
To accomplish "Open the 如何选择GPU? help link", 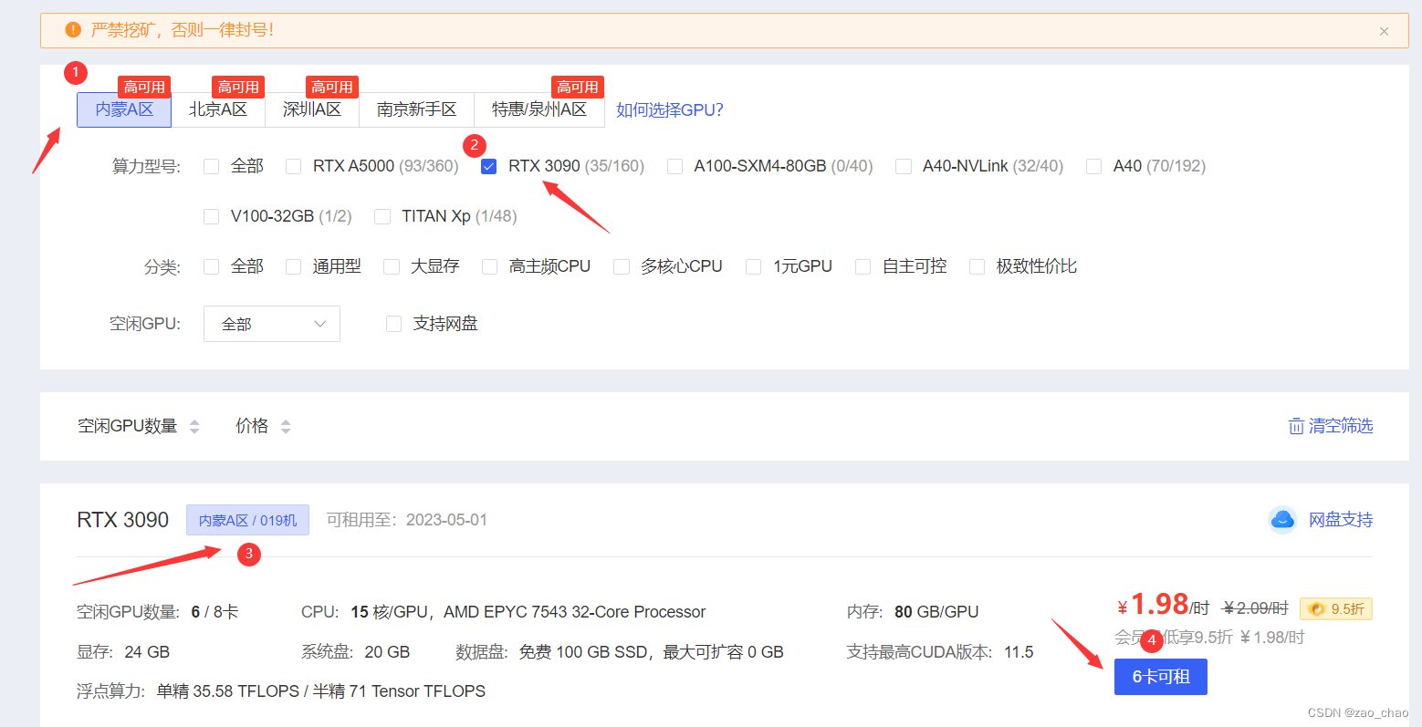I will 670,110.
